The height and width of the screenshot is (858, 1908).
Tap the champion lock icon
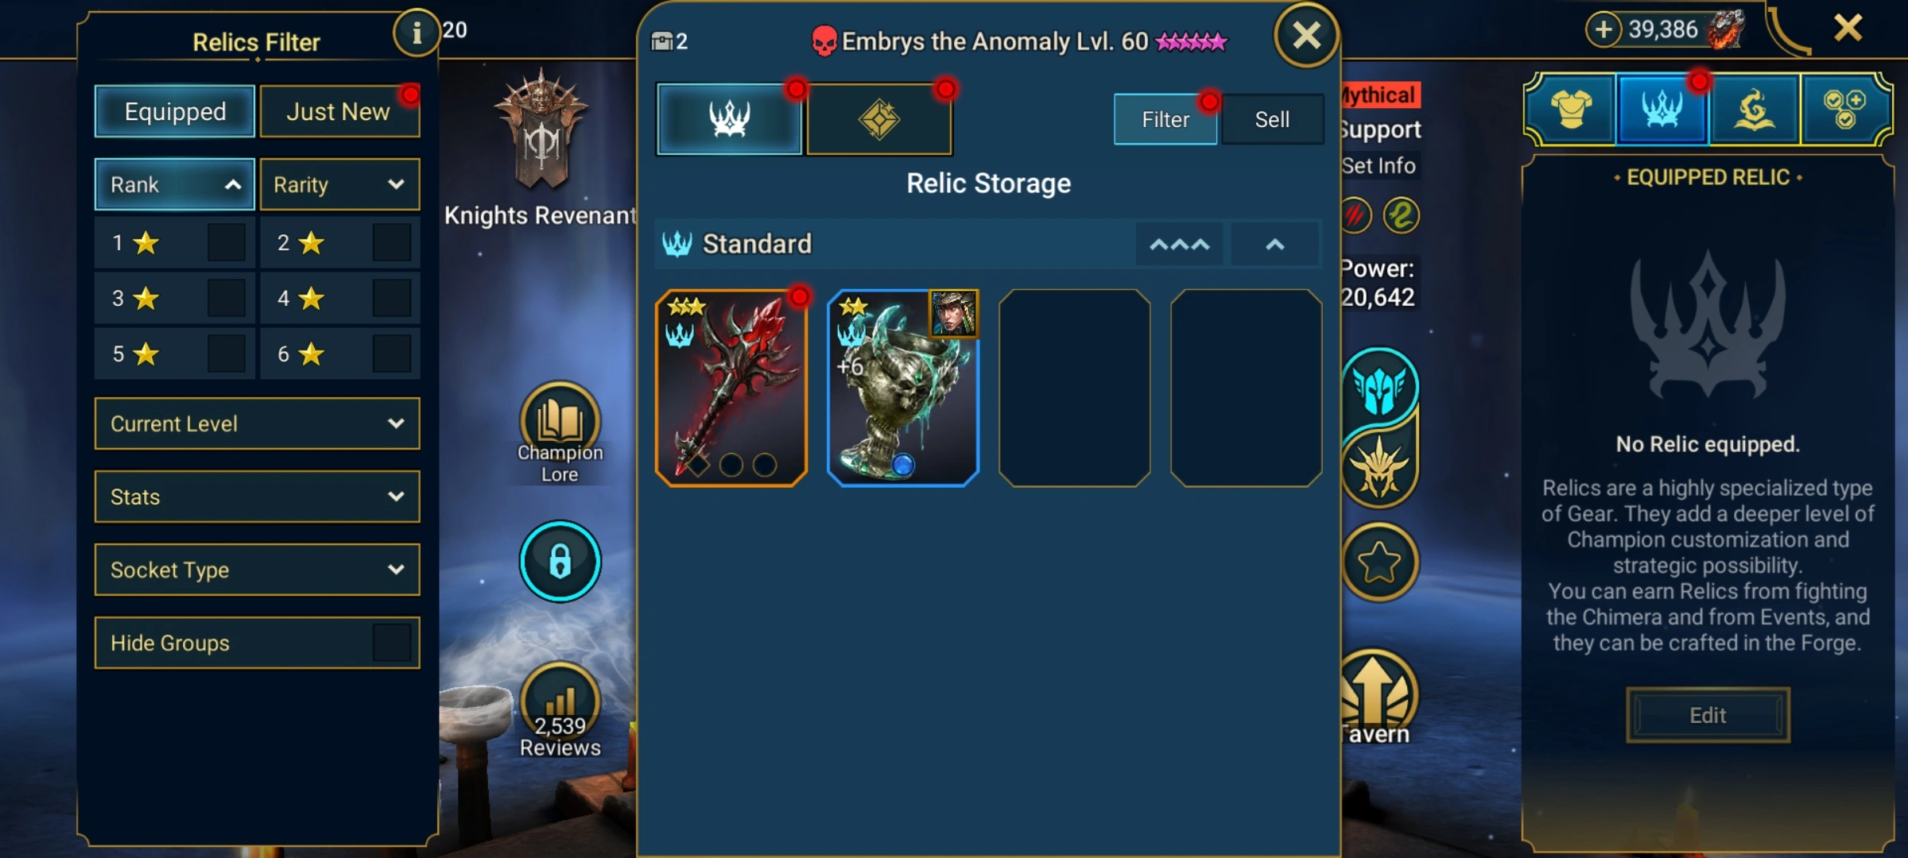pos(560,561)
